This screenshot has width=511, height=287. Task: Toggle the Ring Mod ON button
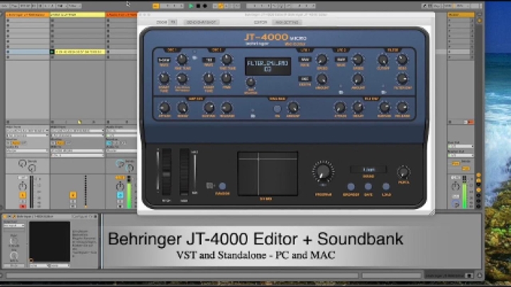(277, 108)
